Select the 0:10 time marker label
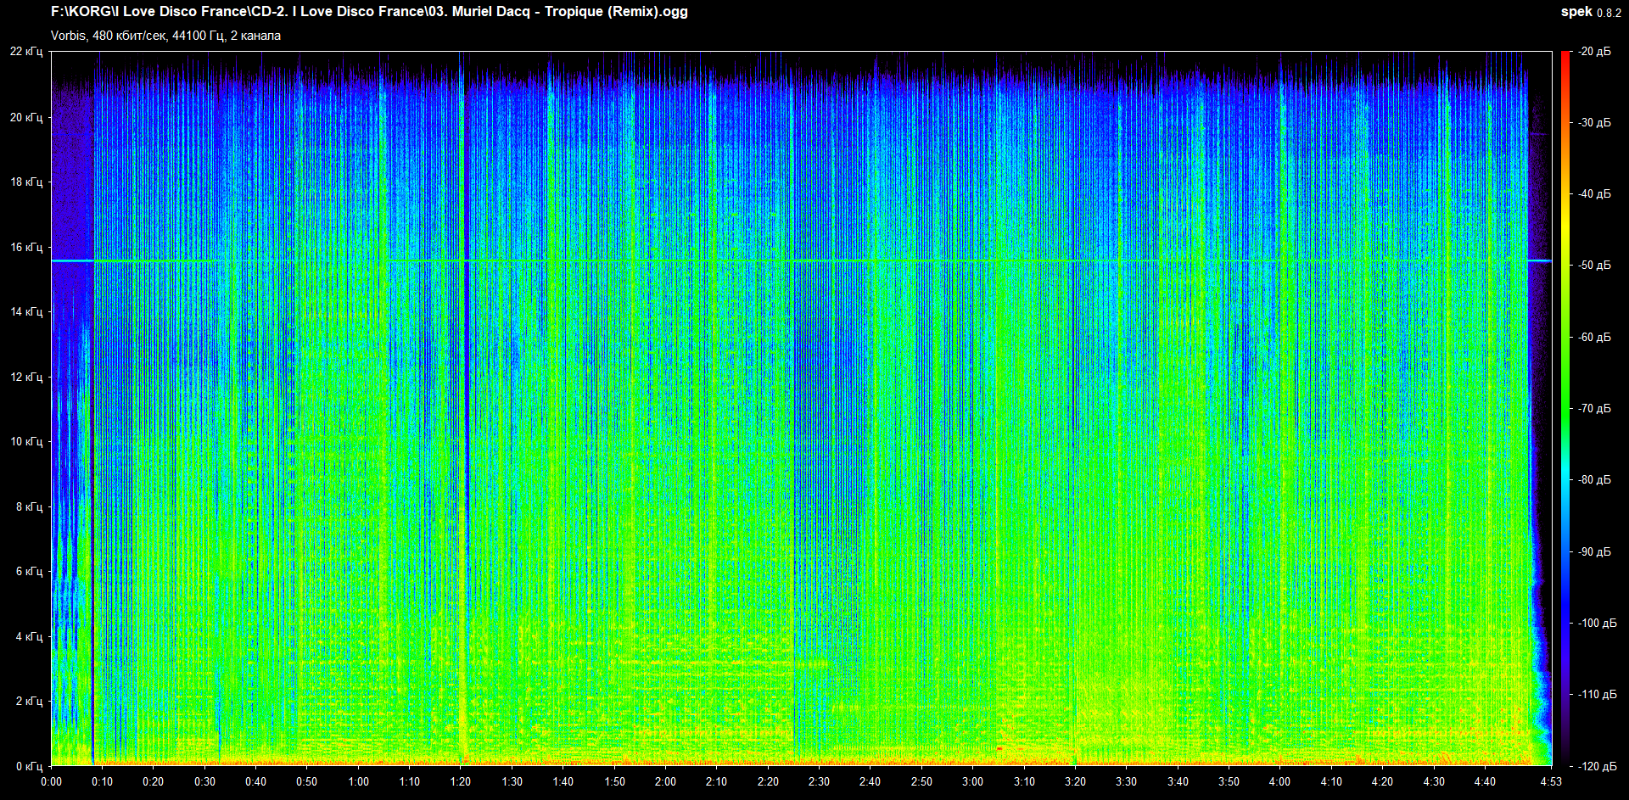The image size is (1629, 800). click(x=102, y=781)
